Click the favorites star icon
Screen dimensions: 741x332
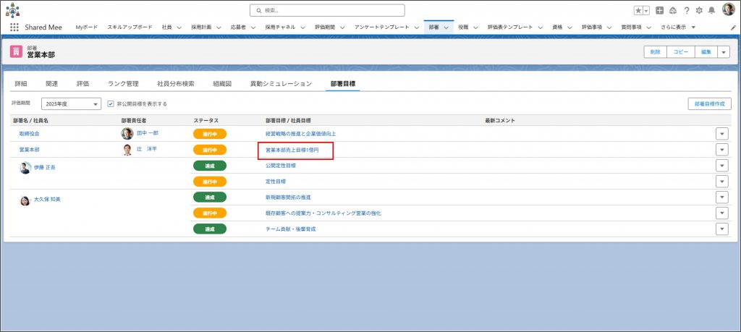(x=638, y=11)
